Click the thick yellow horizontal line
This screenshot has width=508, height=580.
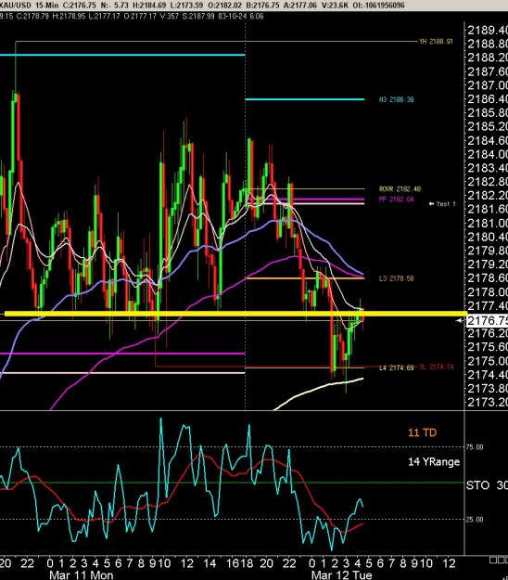pos(234,314)
